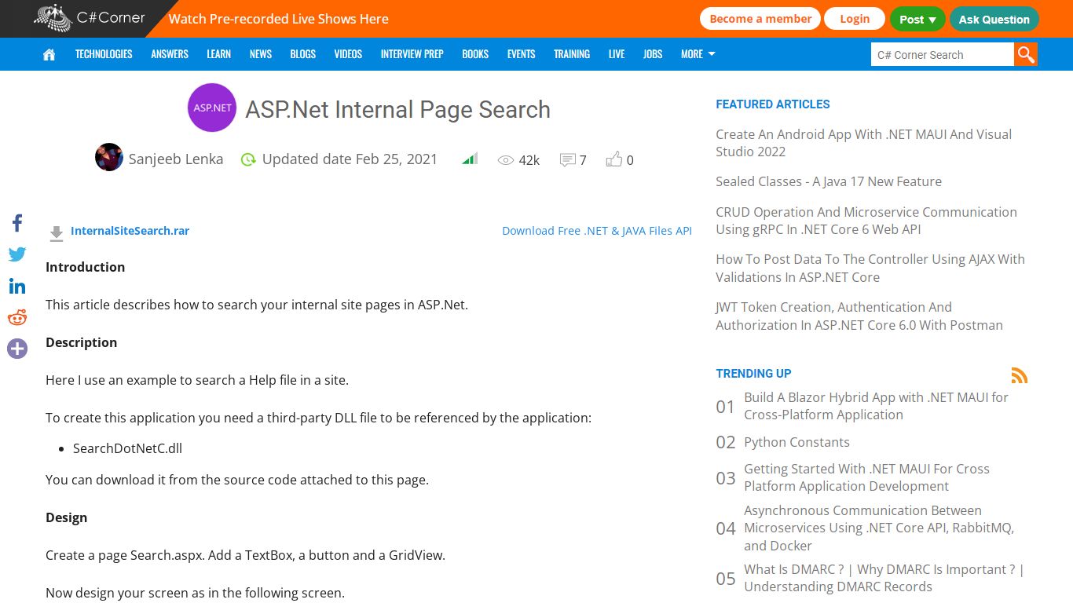The height and width of the screenshot is (603, 1073).
Task: Open the Jobs menu item
Action: (x=653, y=54)
